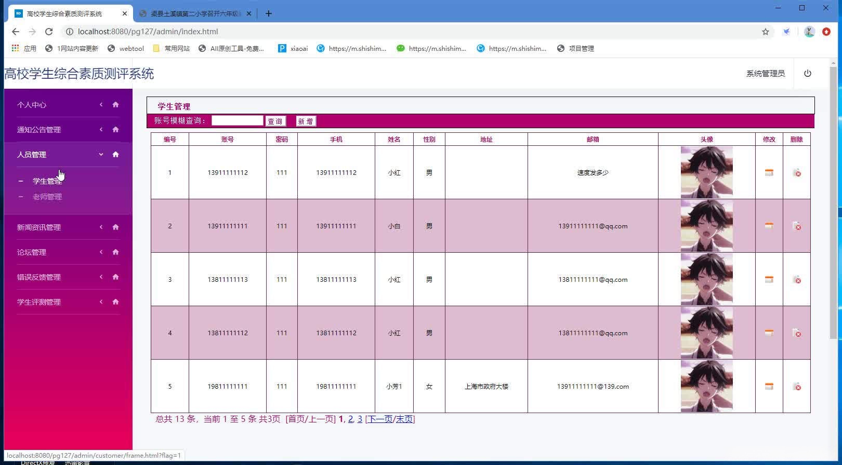Image resolution: width=842 pixels, height=465 pixels.
Task: Click the email 13911111111@139.com cell
Action: 593,387
